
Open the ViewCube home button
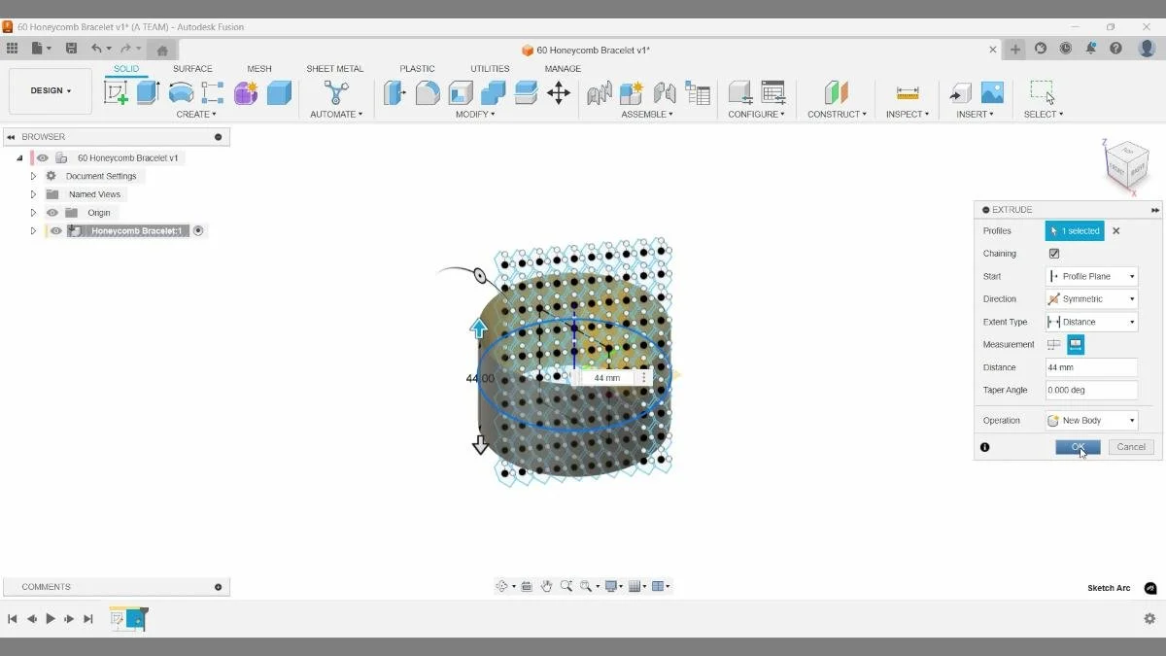[x=1096, y=142]
